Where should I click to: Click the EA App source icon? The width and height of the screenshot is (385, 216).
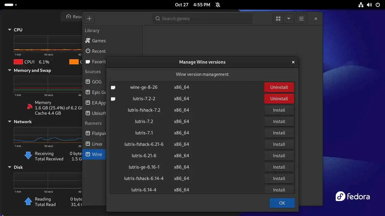[88, 103]
